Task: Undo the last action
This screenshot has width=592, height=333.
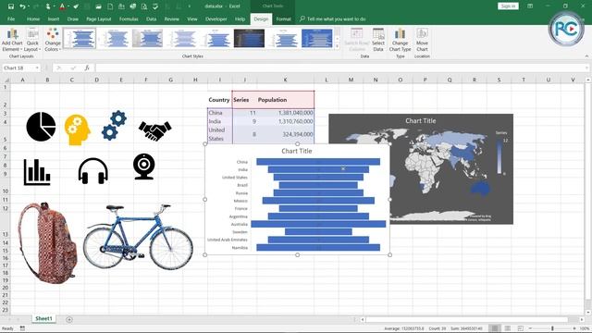Action: tap(22, 6)
